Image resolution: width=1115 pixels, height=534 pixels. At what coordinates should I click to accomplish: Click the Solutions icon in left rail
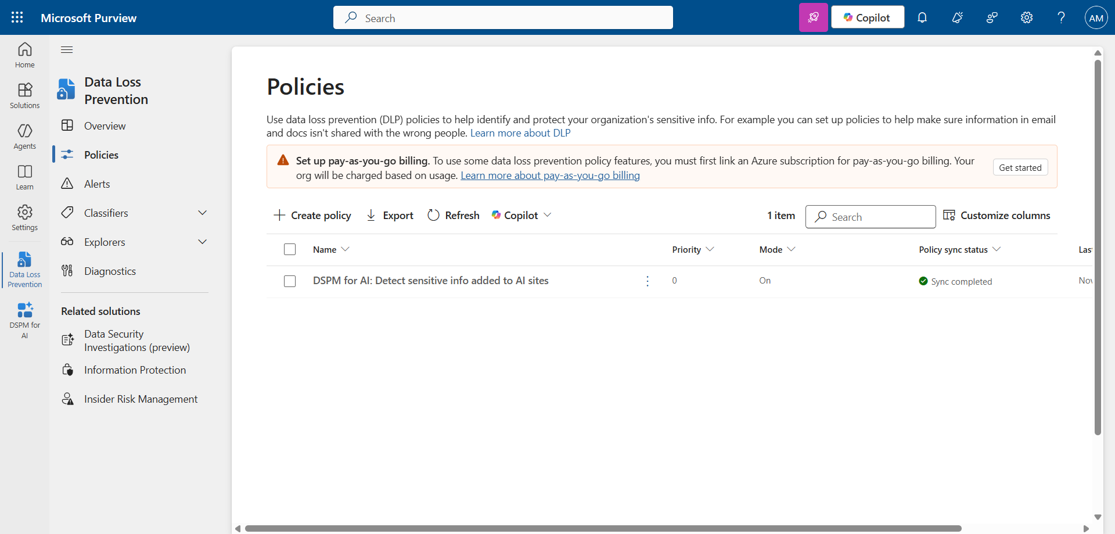[24, 96]
